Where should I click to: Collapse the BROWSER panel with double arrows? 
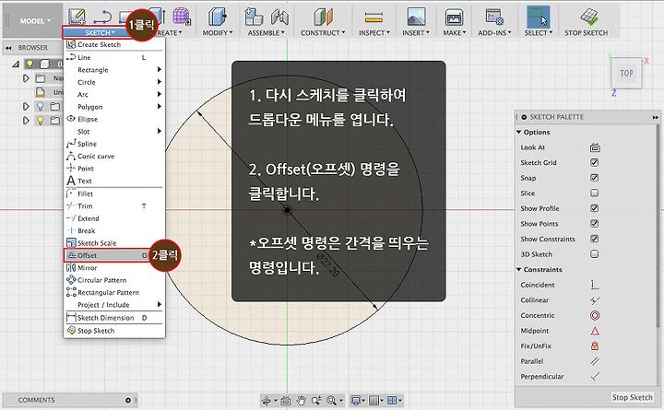(8, 48)
